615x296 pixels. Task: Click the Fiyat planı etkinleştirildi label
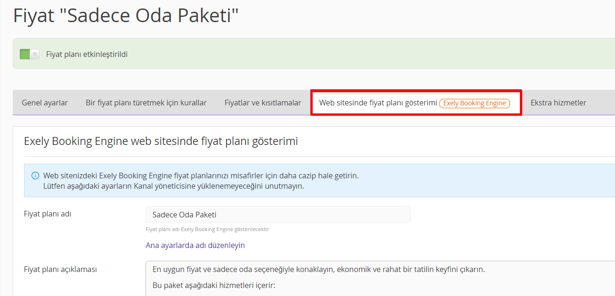point(87,54)
